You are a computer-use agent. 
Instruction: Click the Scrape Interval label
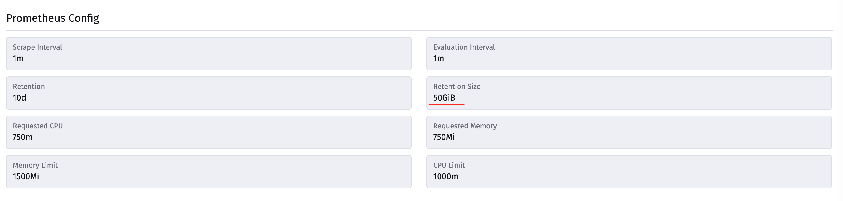tap(37, 47)
